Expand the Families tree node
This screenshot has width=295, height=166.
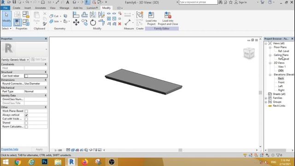click(266, 98)
